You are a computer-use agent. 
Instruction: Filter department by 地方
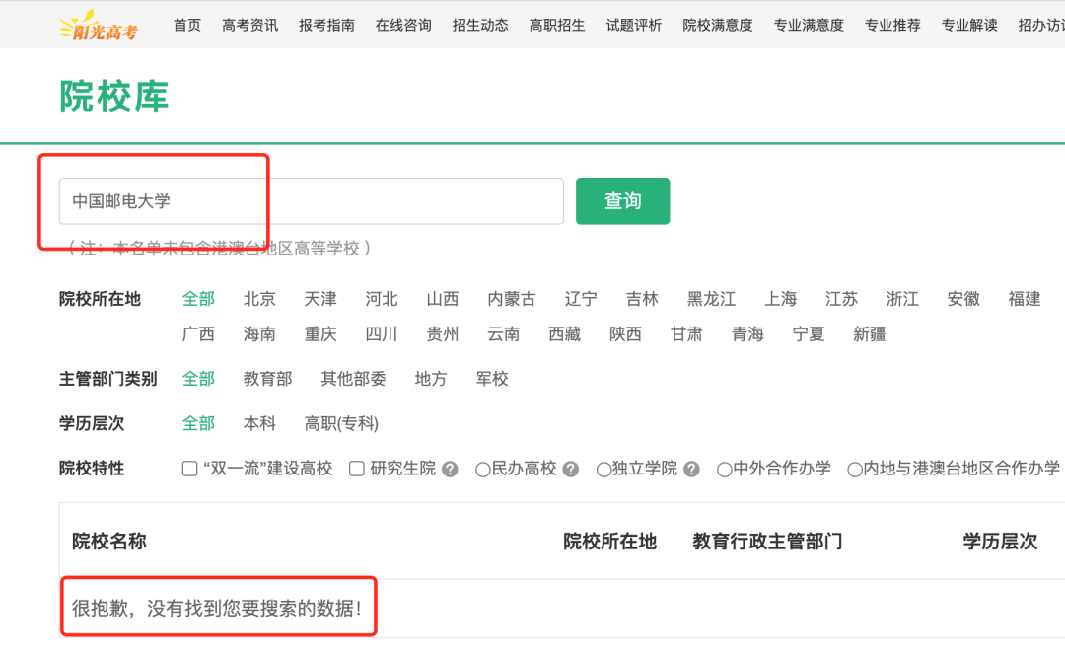(x=431, y=379)
